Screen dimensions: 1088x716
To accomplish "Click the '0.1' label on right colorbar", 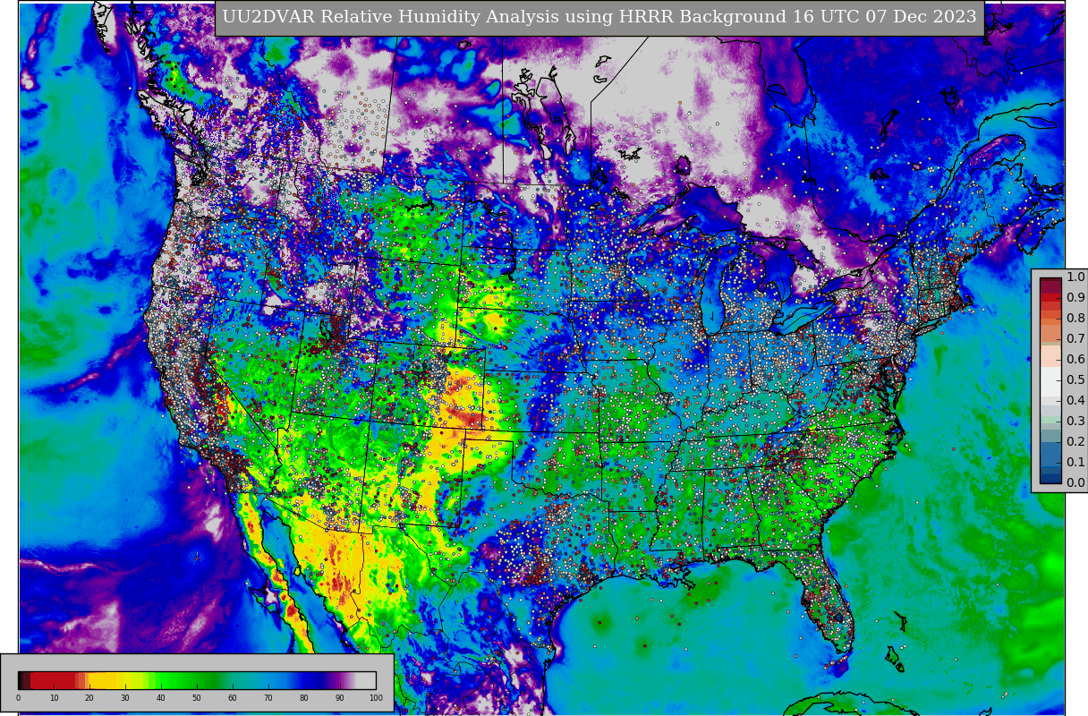I will [1075, 462].
